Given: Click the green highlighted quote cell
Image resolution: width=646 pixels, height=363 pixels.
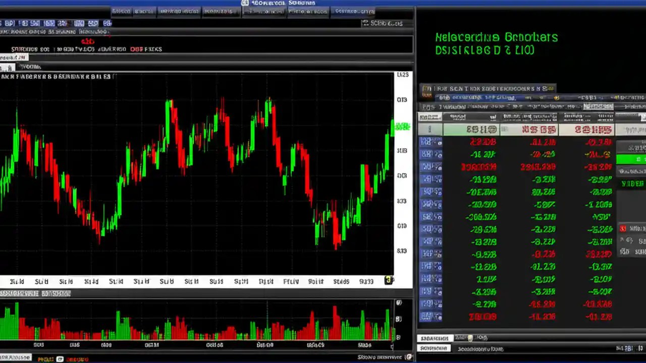Looking at the screenshot, I should 630,159.
